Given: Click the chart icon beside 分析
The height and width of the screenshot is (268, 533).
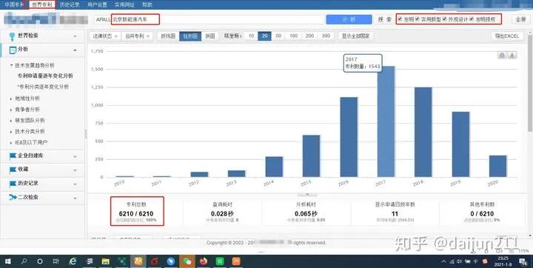Looking at the screenshot, I should (x=13, y=50).
